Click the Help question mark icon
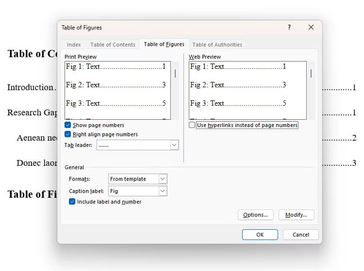Screen dimensions: 364x271 [289, 28]
